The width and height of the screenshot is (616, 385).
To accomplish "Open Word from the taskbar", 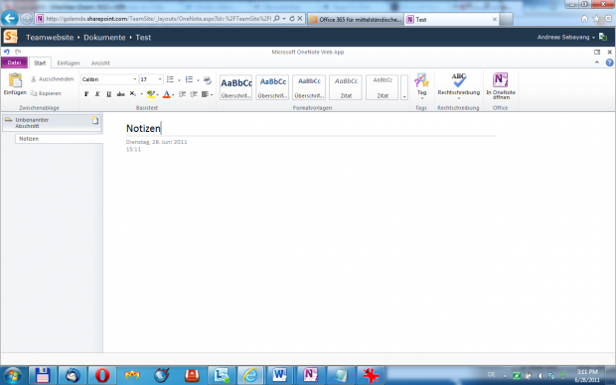I will pyautogui.click(x=280, y=376).
